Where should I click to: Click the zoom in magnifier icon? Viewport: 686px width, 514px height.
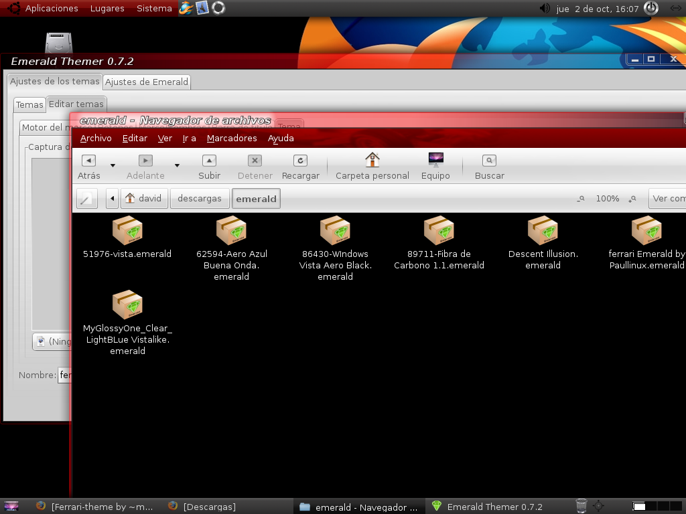[632, 199]
